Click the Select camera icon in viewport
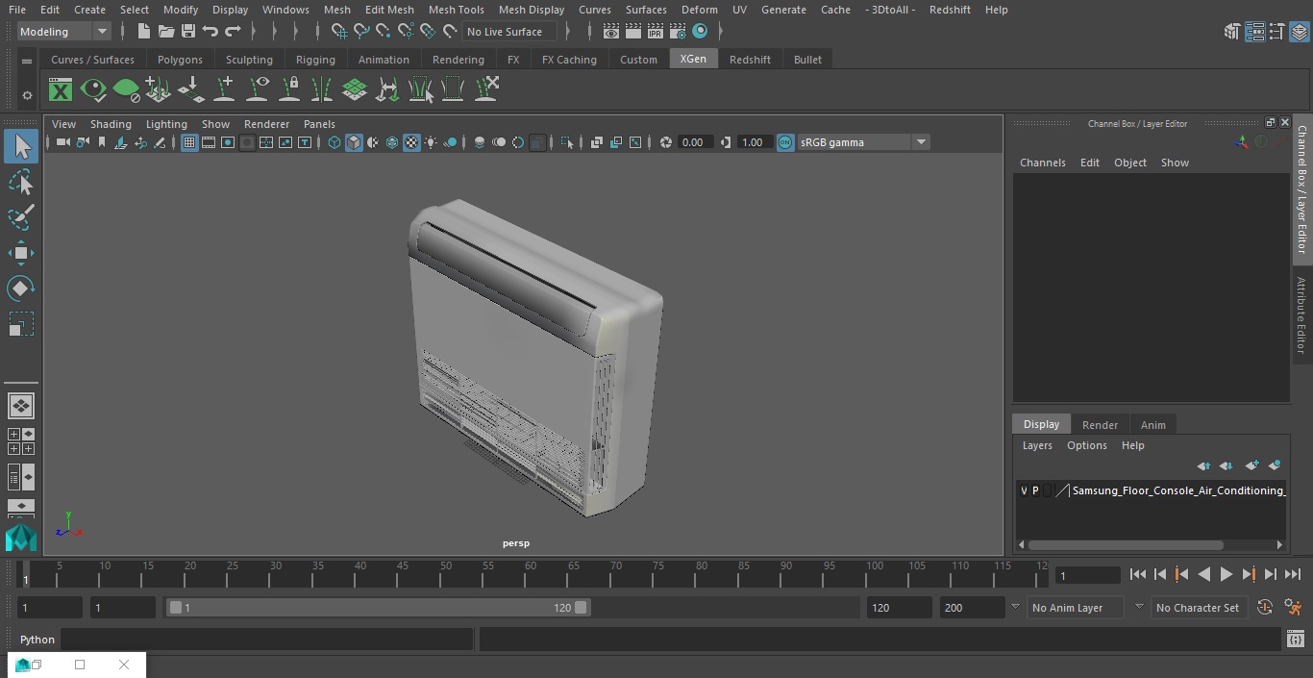 click(x=62, y=142)
